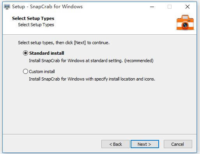Close the SnapCrab setup window
The image size is (200, 154).
pos(188,7)
